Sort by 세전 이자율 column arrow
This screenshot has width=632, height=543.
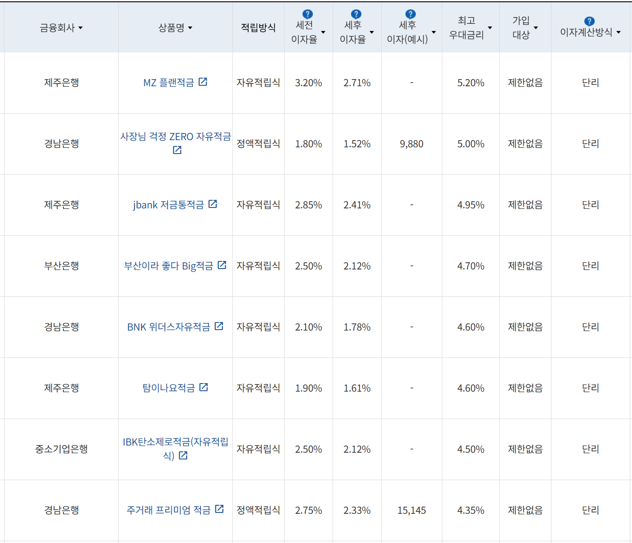point(323,32)
